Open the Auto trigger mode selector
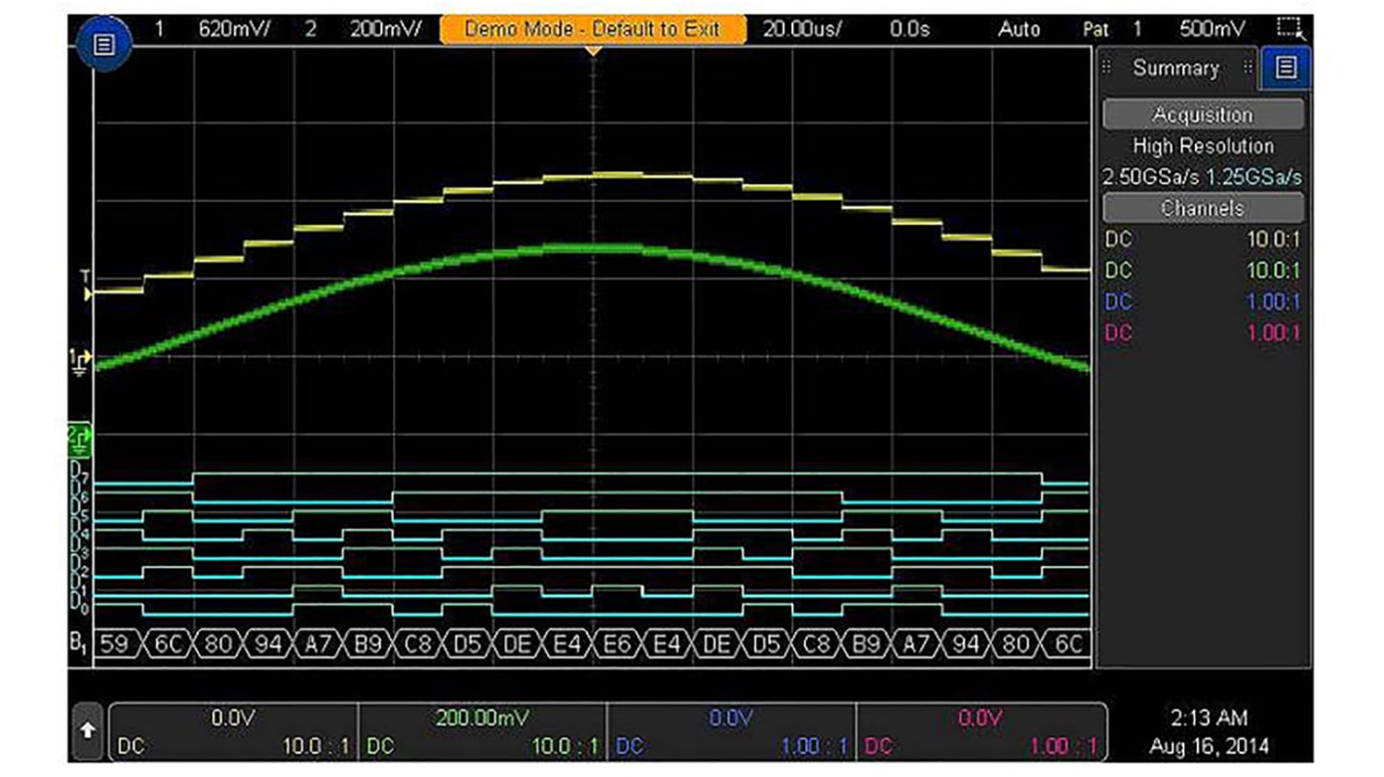Screen dimensions: 1384x777 (1019, 28)
